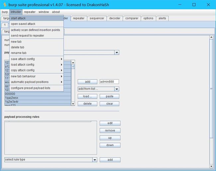This screenshot has height=171, width=216.
Task: Select actively scan defined insertion points
Action: pyautogui.click(x=37, y=30)
